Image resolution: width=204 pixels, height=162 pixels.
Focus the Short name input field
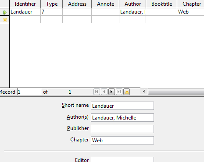(122, 106)
